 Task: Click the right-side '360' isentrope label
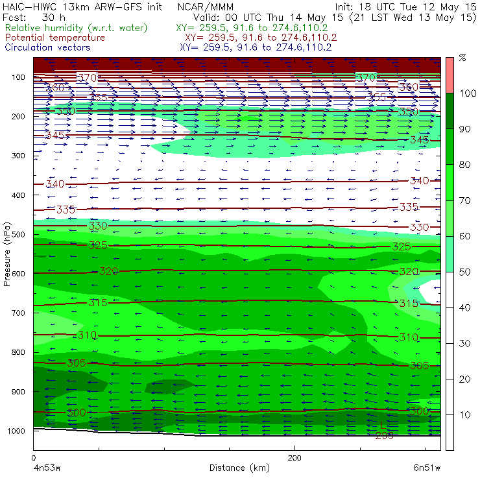(x=409, y=88)
